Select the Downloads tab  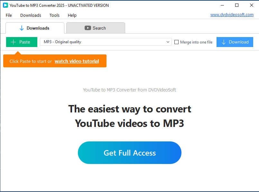pyautogui.click(x=35, y=28)
